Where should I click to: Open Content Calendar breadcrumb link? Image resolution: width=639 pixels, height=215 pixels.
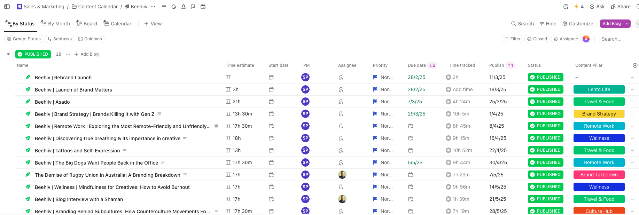point(98,7)
